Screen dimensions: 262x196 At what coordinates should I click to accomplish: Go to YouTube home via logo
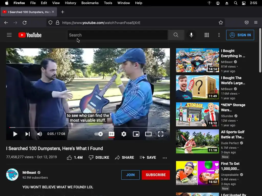(30, 35)
